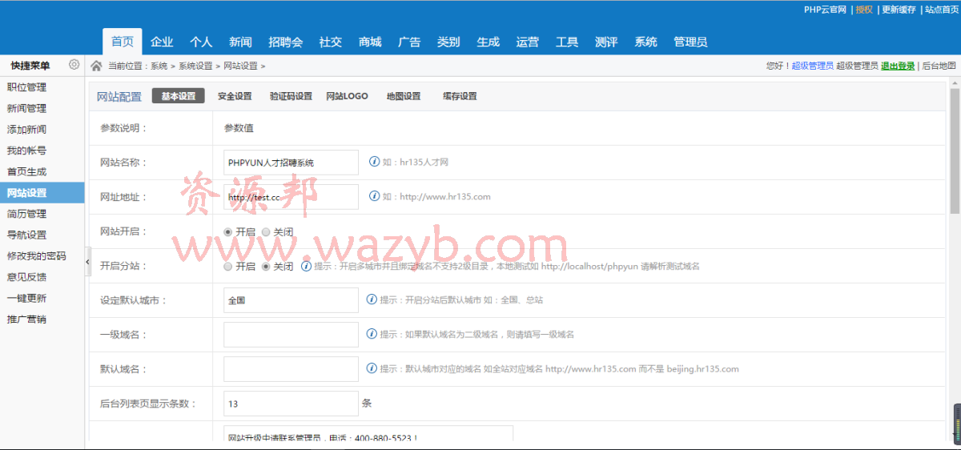Open 后台地图 link
Screen dimensions: 961x450
(939, 66)
